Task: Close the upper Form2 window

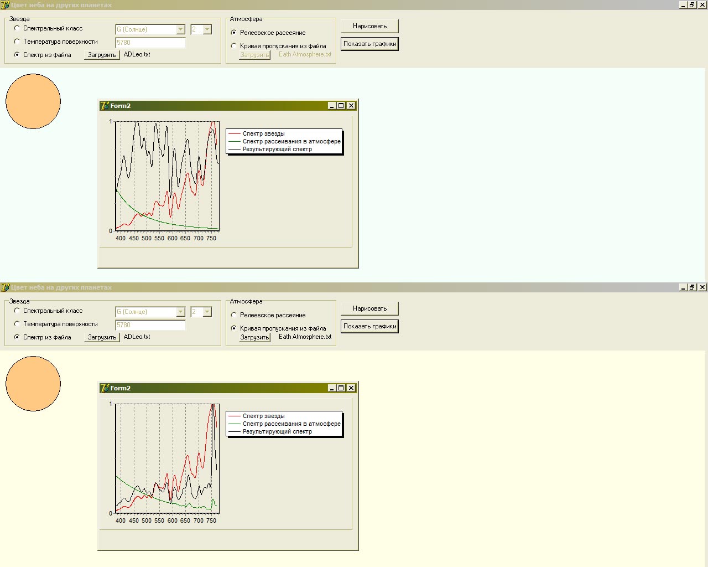Action: (x=351, y=106)
